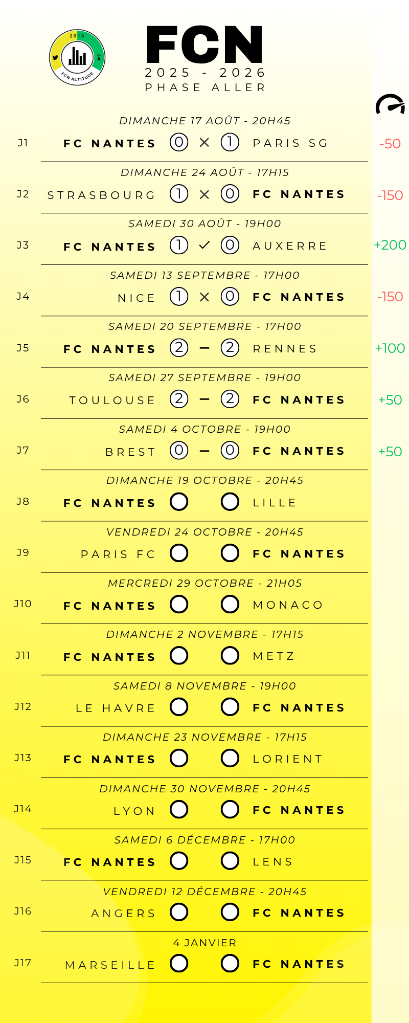Click the -50 rating value for J1

point(390,144)
